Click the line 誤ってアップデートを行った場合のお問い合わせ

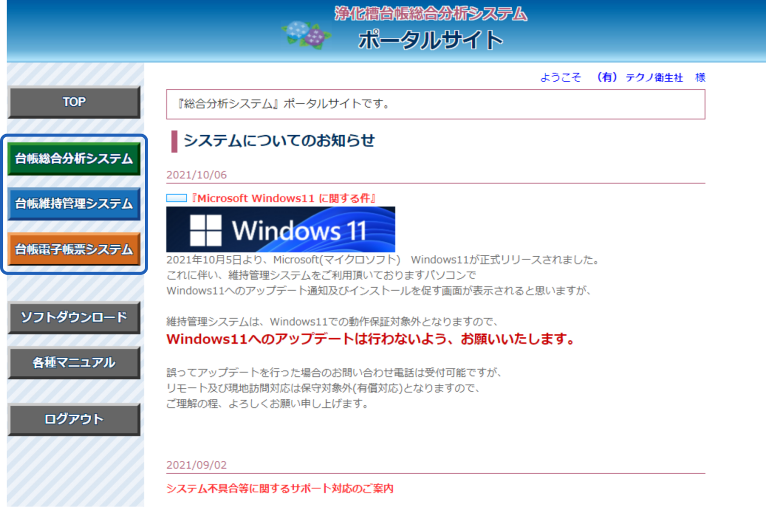(334, 372)
